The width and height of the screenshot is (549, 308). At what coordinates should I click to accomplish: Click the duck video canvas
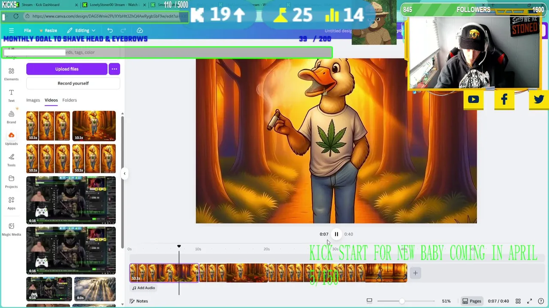coord(336,141)
